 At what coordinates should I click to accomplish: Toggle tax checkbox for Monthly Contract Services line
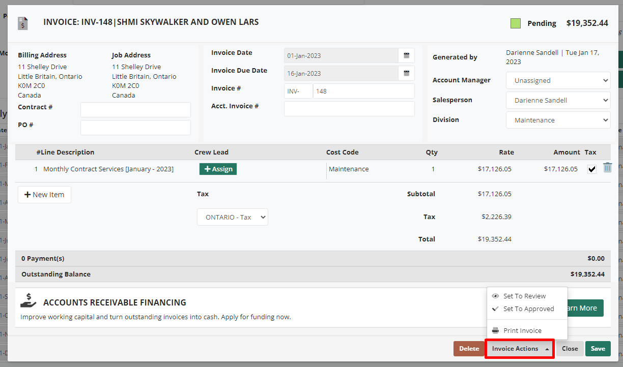(591, 169)
